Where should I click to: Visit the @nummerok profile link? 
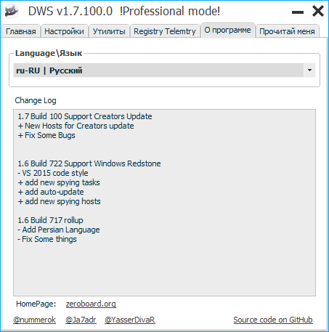click(35, 320)
